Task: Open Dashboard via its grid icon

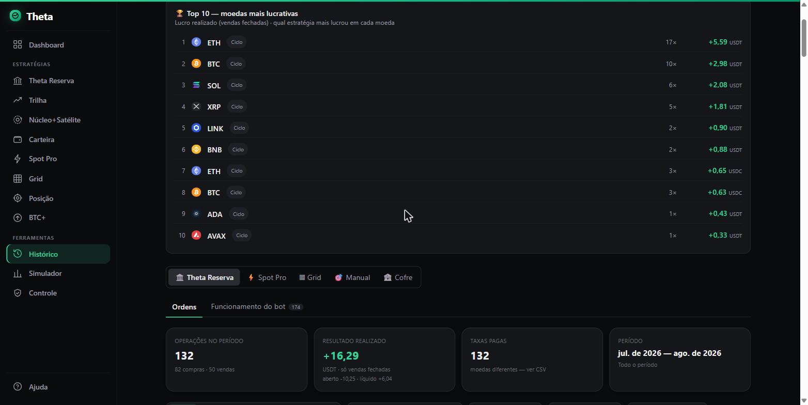Action: 18,45
